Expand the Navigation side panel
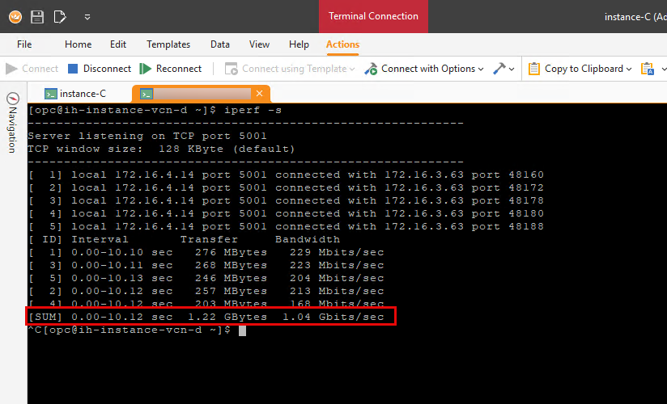667x404 pixels. pyautogui.click(x=12, y=121)
